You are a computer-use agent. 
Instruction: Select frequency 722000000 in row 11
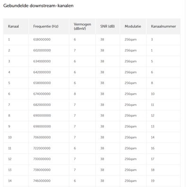pyautogui.click(x=42, y=148)
